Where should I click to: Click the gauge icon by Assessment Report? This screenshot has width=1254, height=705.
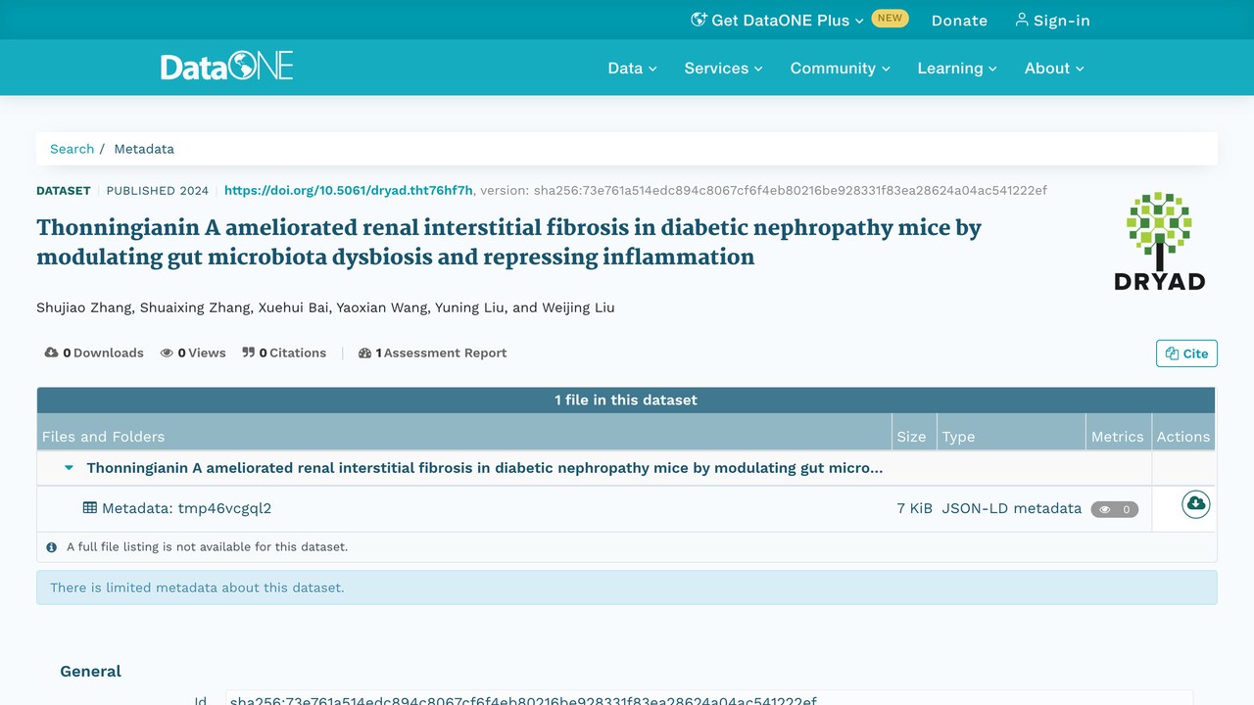click(x=365, y=352)
